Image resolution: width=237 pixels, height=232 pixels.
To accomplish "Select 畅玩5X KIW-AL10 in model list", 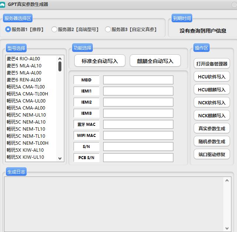I will [x=31, y=150].
